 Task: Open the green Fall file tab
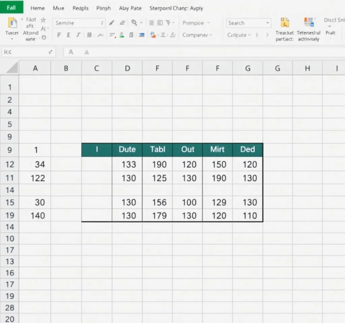click(11, 7)
